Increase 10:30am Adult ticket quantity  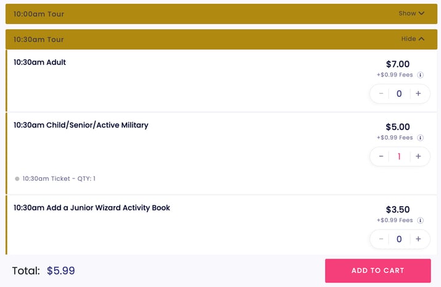418,93
